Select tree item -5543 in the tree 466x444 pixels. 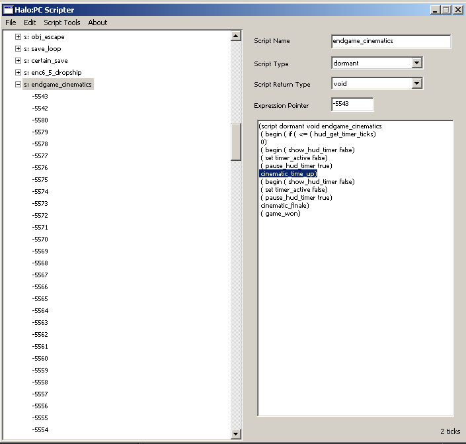click(40, 97)
